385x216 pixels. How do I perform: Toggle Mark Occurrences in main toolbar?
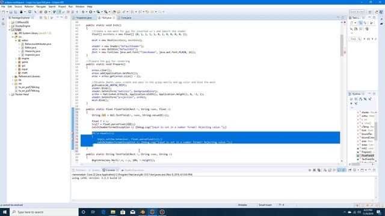pyautogui.click(x=59, y=12)
